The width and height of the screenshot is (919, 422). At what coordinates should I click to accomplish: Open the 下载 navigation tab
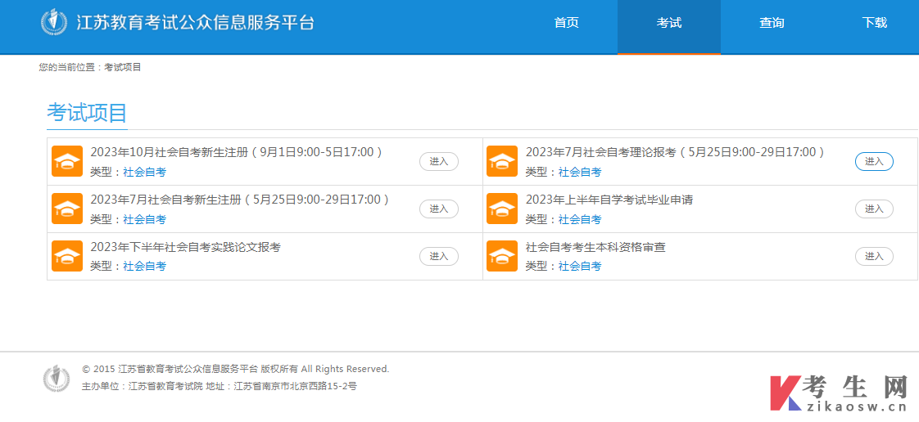click(874, 24)
